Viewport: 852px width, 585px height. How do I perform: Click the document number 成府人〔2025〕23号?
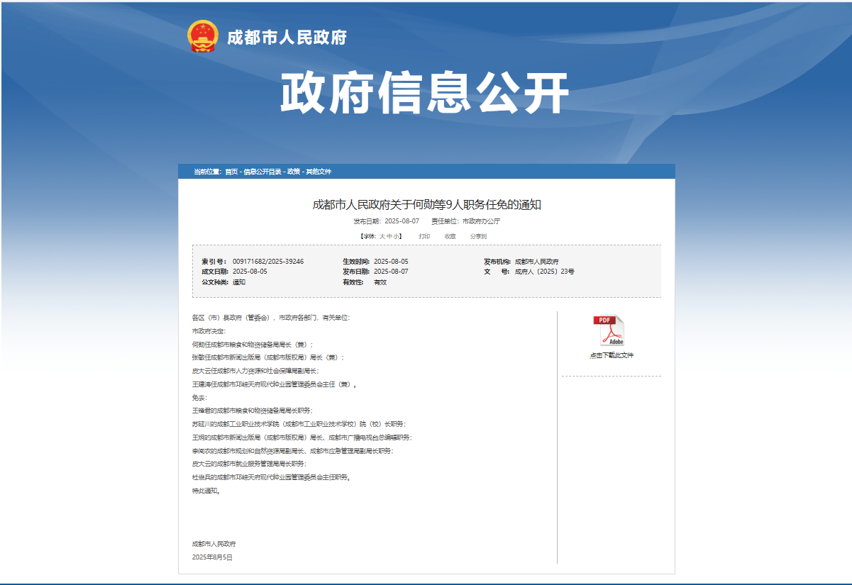(544, 272)
